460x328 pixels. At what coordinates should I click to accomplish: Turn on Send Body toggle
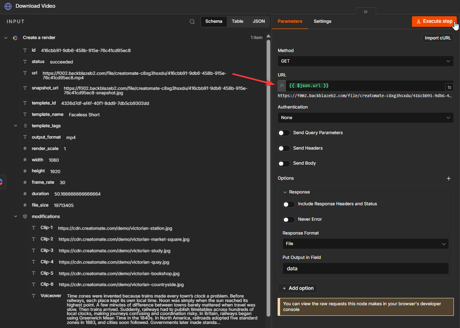pyautogui.click(x=284, y=163)
